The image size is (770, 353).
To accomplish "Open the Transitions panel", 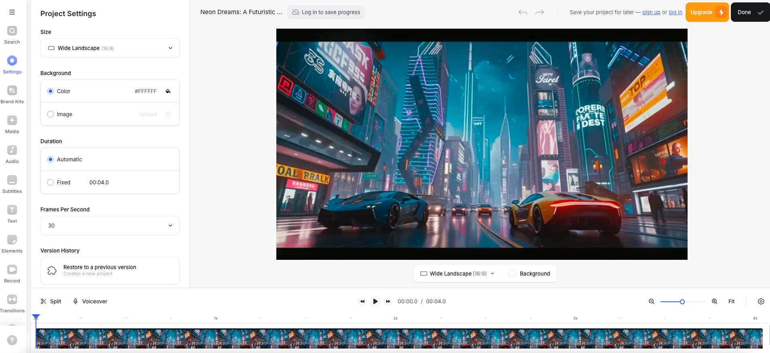I will coord(12,304).
